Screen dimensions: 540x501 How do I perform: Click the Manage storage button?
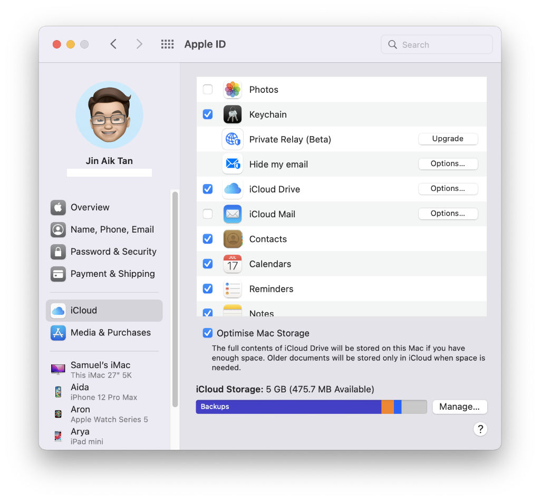click(459, 407)
